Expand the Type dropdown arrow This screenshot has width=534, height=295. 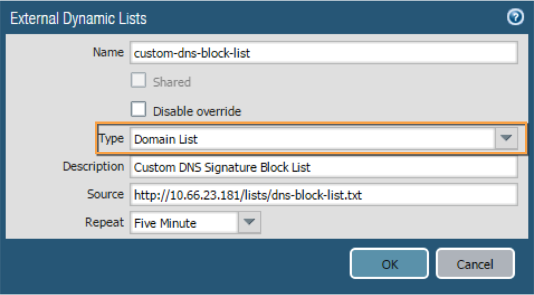tap(506, 138)
